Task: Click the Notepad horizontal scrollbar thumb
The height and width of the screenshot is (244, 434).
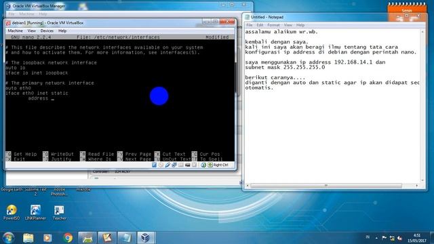Action: tap(326, 185)
